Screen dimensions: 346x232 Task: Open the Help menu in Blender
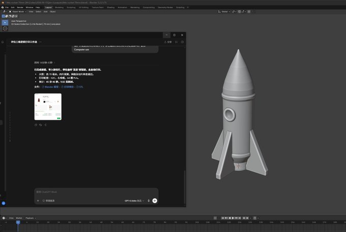coord(38,7)
